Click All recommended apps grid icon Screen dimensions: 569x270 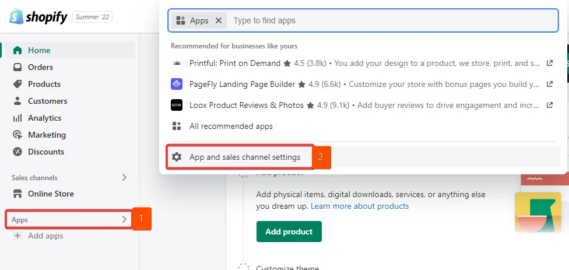pyautogui.click(x=177, y=127)
